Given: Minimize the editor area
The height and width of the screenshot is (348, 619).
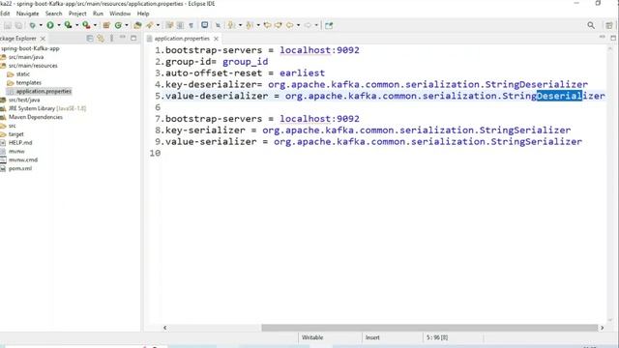Looking at the screenshot, I should (602, 38).
